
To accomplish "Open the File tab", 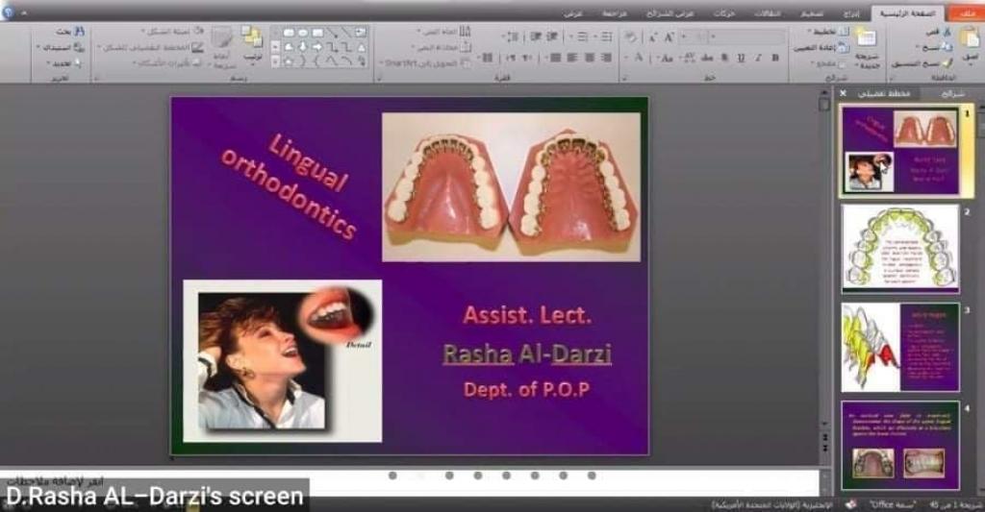I will (961, 12).
